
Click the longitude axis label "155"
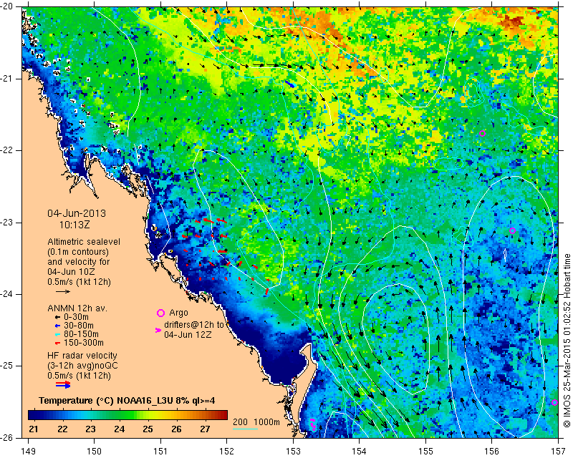(425, 452)
